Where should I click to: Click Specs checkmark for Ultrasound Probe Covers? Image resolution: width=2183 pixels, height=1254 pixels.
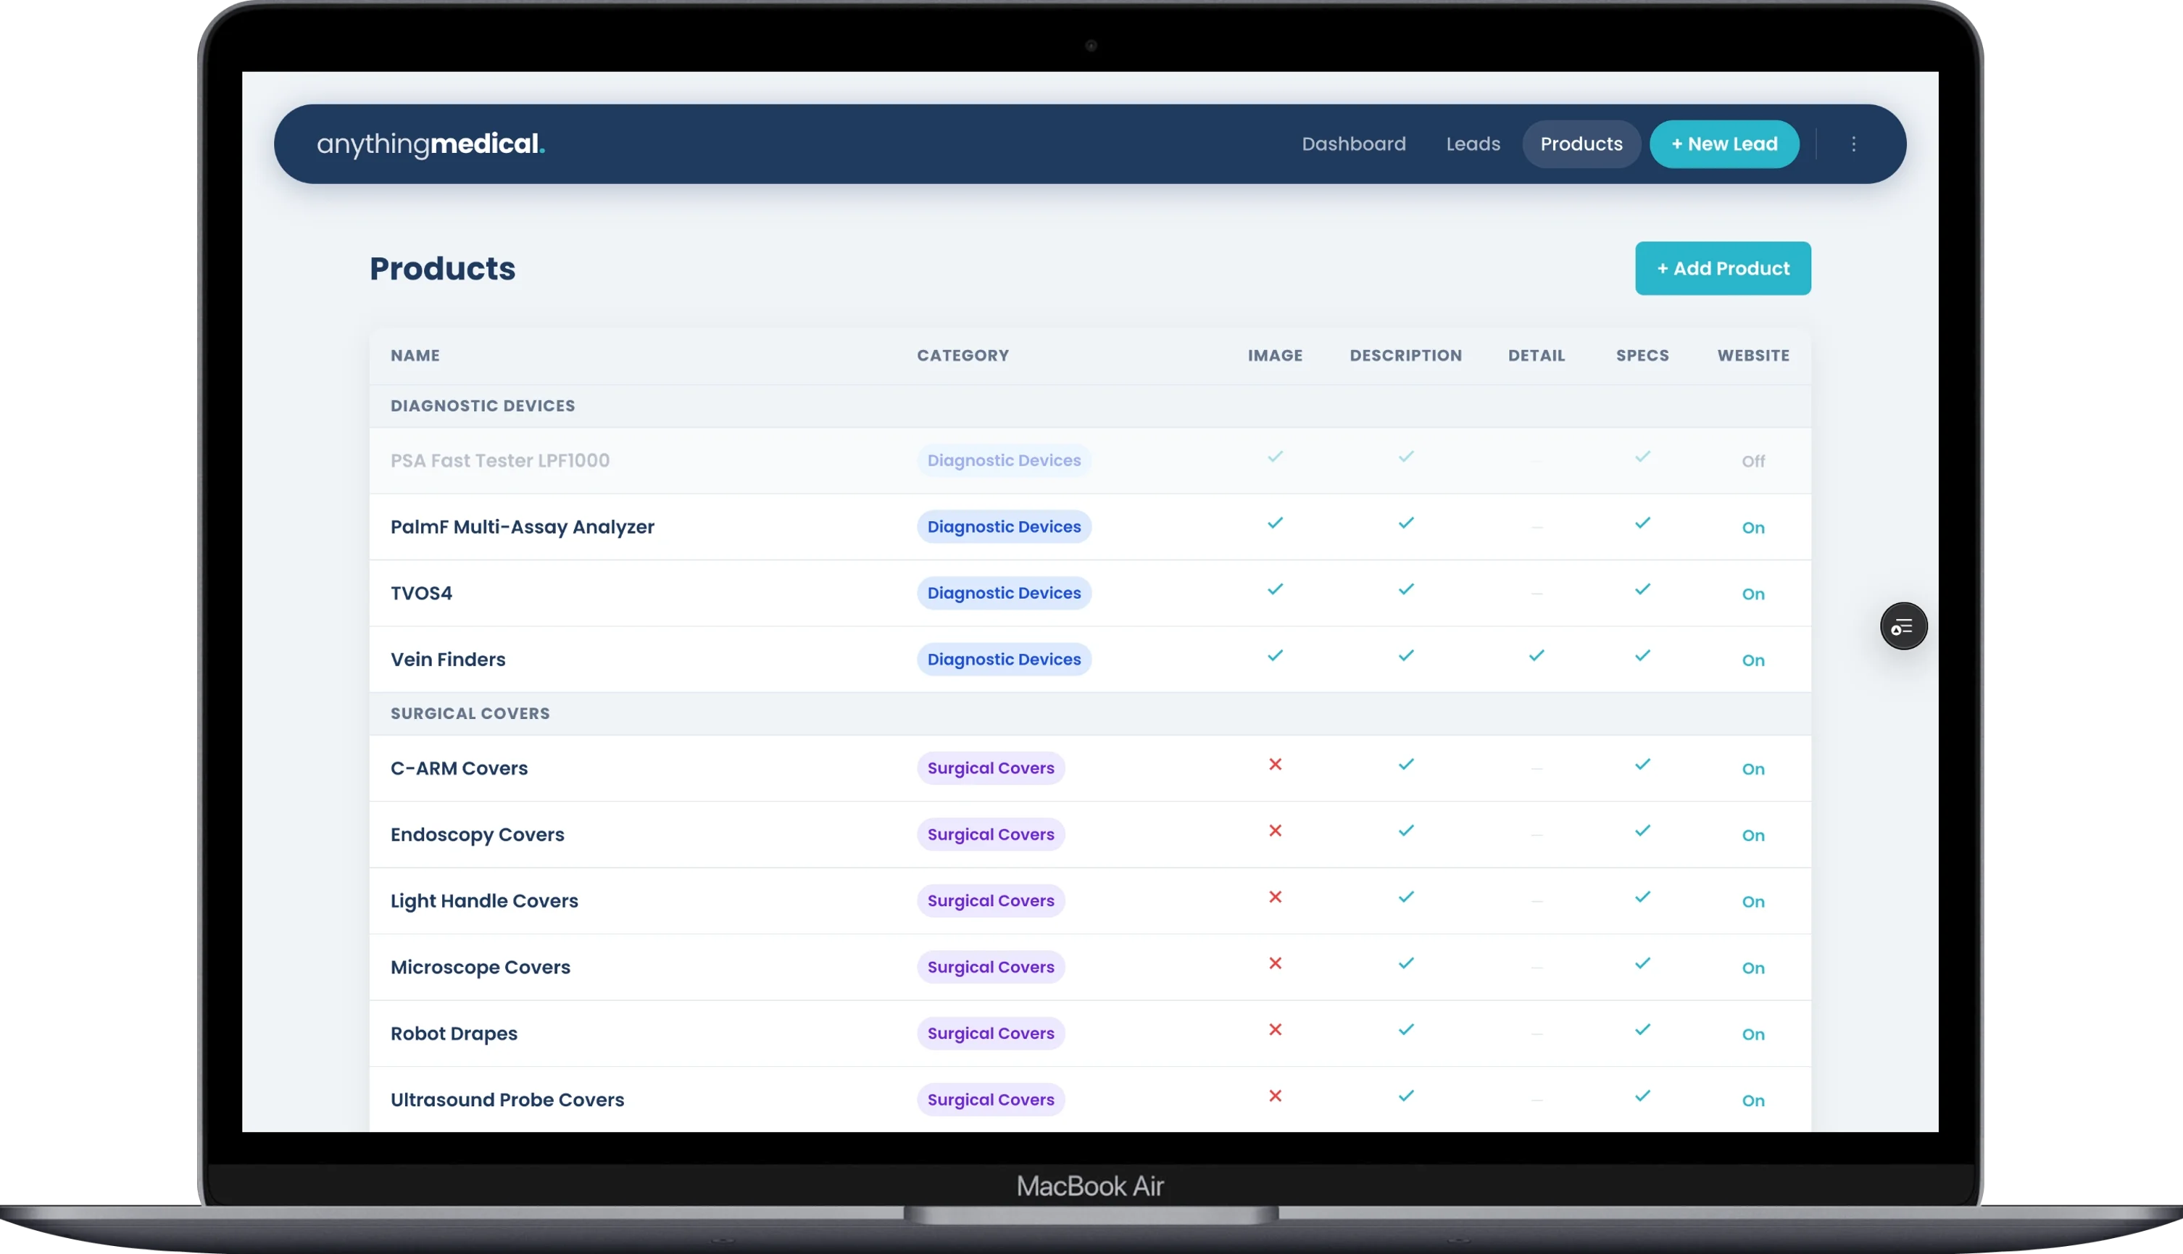click(x=1643, y=1095)
